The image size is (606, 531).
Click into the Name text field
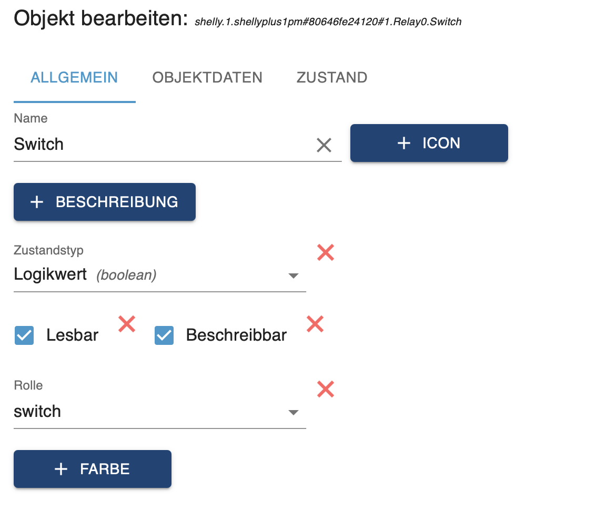(x=158, y=145)
